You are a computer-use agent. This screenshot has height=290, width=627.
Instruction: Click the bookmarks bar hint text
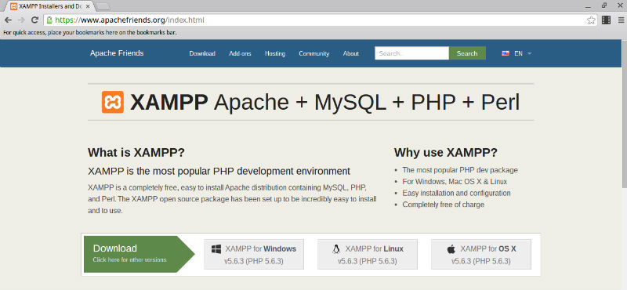tap(89, 33)
